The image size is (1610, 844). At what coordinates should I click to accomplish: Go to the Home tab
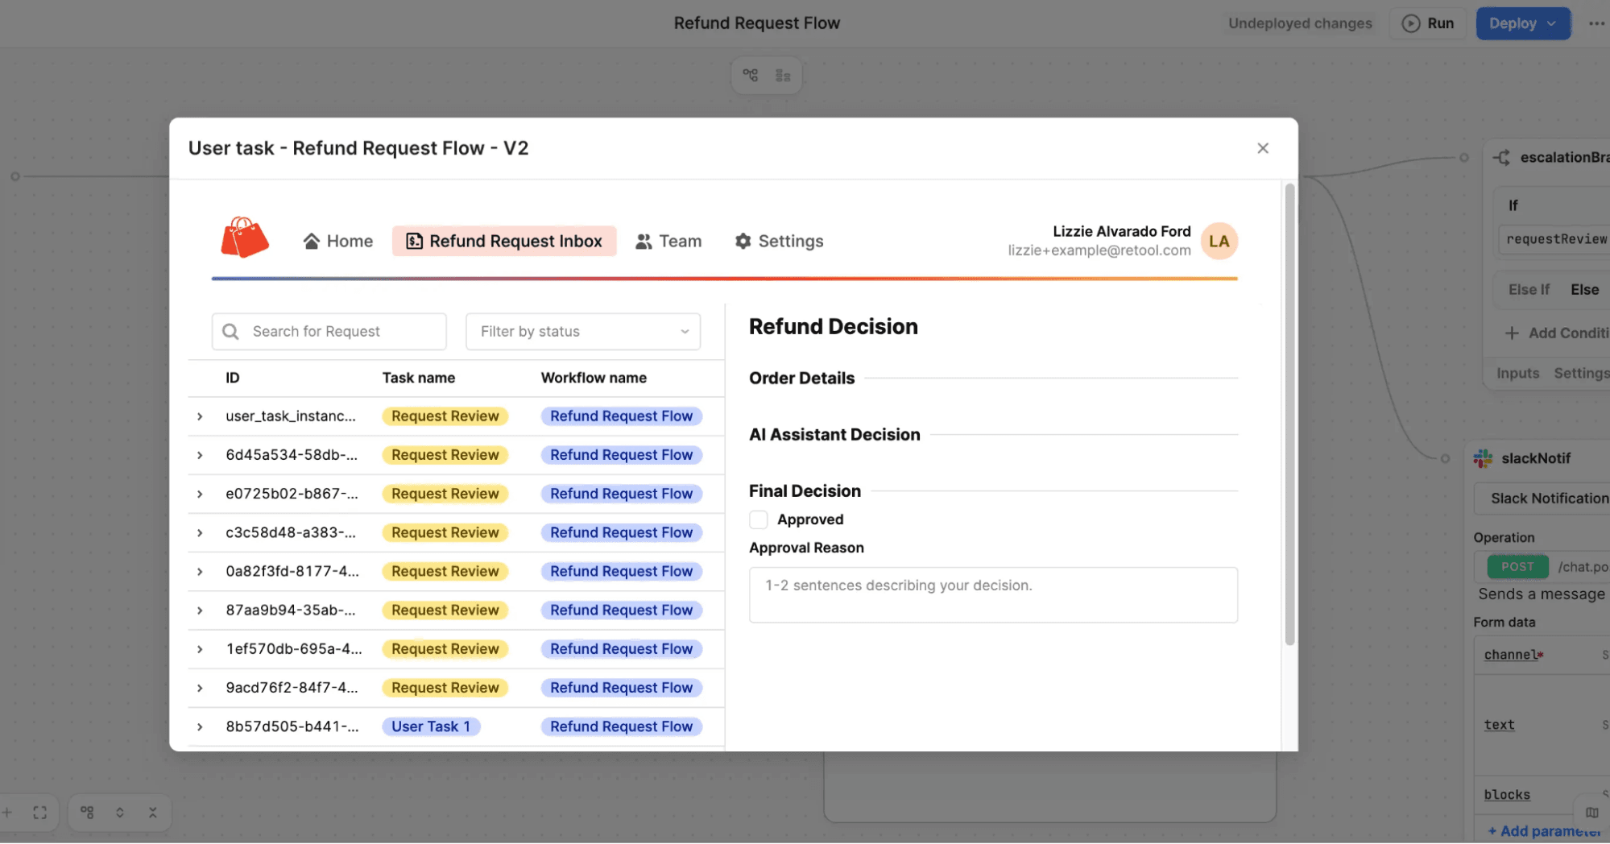coord(338,242)
